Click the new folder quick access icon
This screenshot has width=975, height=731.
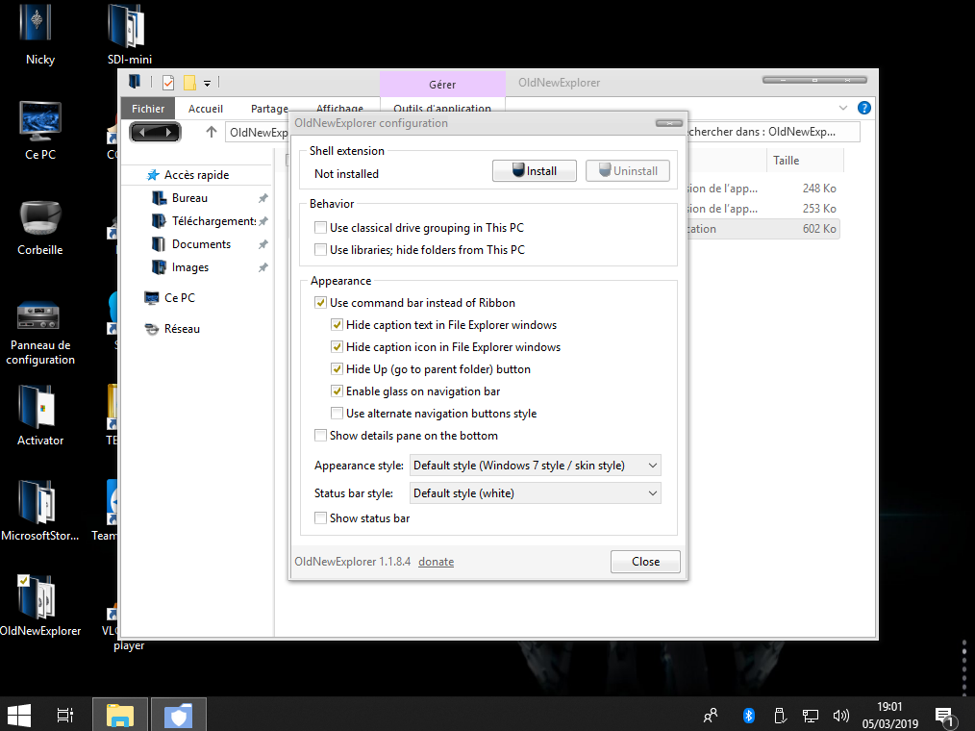[x=189, y=82]
